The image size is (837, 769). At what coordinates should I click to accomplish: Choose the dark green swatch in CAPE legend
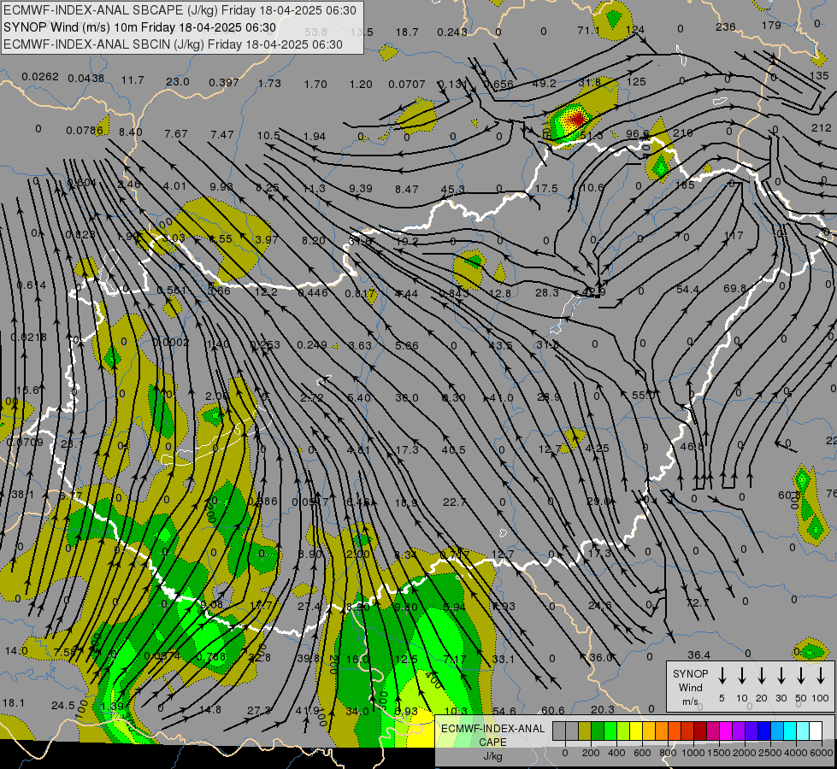click(598, 731)
